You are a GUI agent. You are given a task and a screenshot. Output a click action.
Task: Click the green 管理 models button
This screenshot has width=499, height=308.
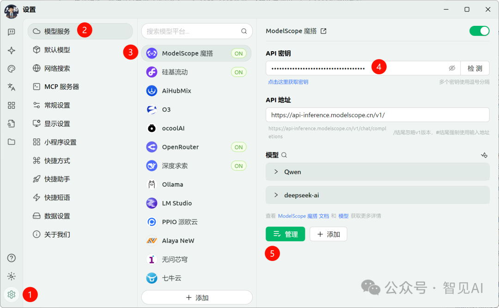pyautogui.click(x=286, y=234)
